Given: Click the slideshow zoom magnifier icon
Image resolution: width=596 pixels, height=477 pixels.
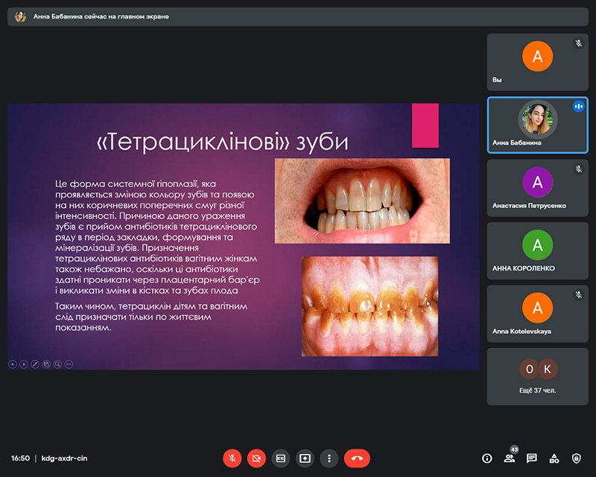Looking at the screenshot, I should (57, 364).
